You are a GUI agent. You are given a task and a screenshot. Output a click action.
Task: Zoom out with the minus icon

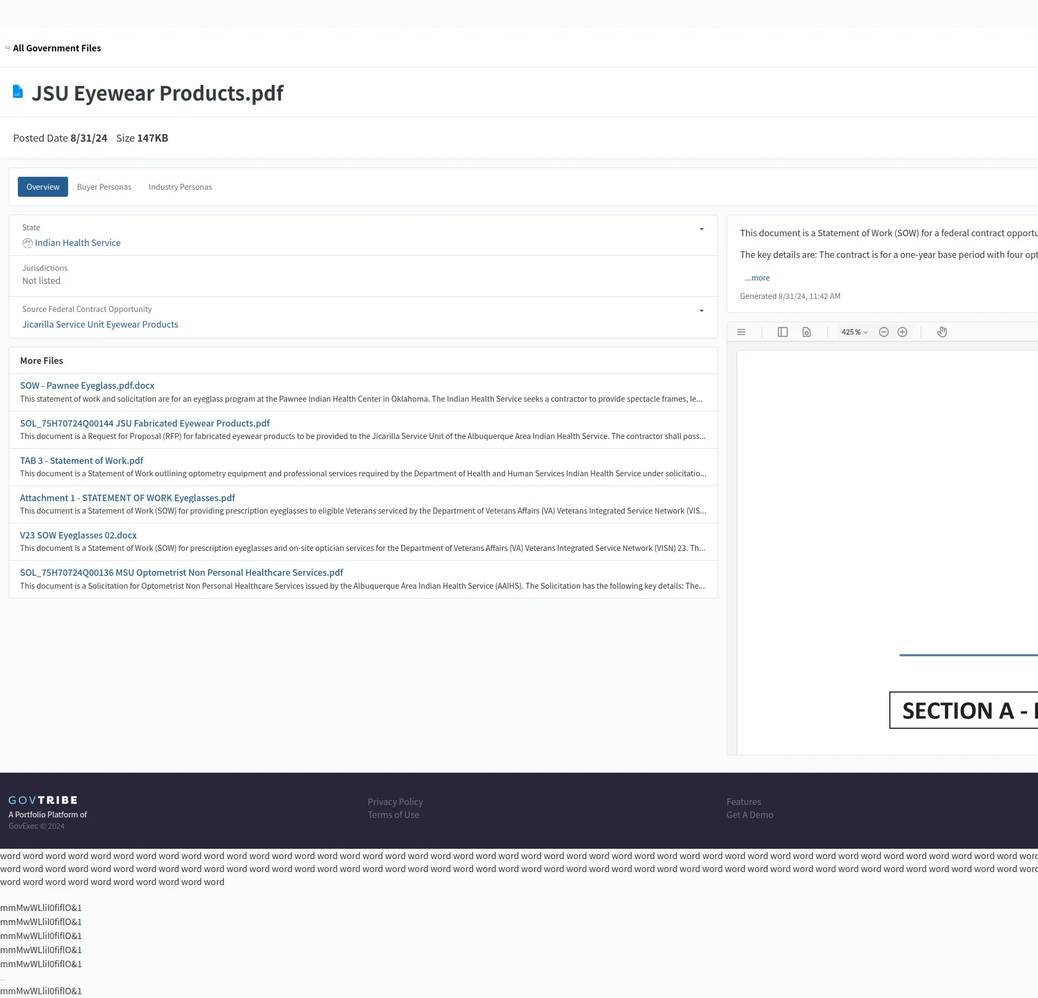point(884,332)
